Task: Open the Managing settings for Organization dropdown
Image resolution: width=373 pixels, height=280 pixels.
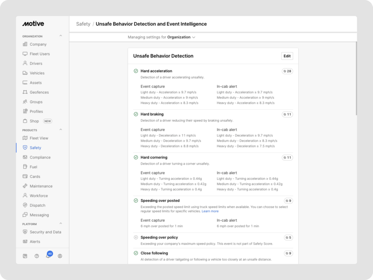Action: click(161, 37)
